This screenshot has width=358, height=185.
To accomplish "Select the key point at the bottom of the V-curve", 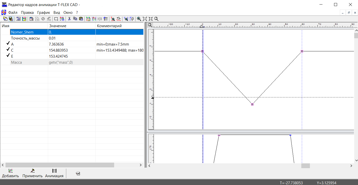I will (252, 104).
